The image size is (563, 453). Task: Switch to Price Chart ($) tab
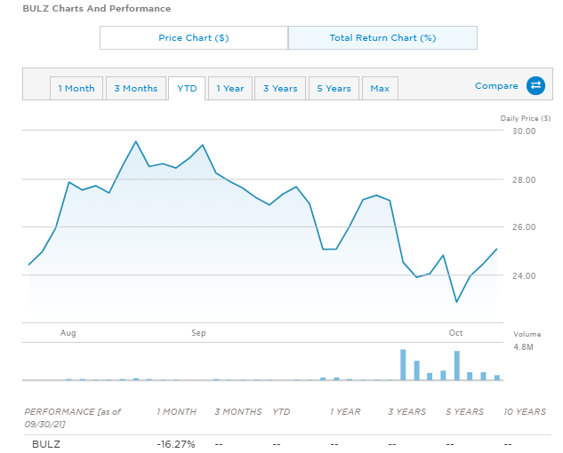[194, 37]
